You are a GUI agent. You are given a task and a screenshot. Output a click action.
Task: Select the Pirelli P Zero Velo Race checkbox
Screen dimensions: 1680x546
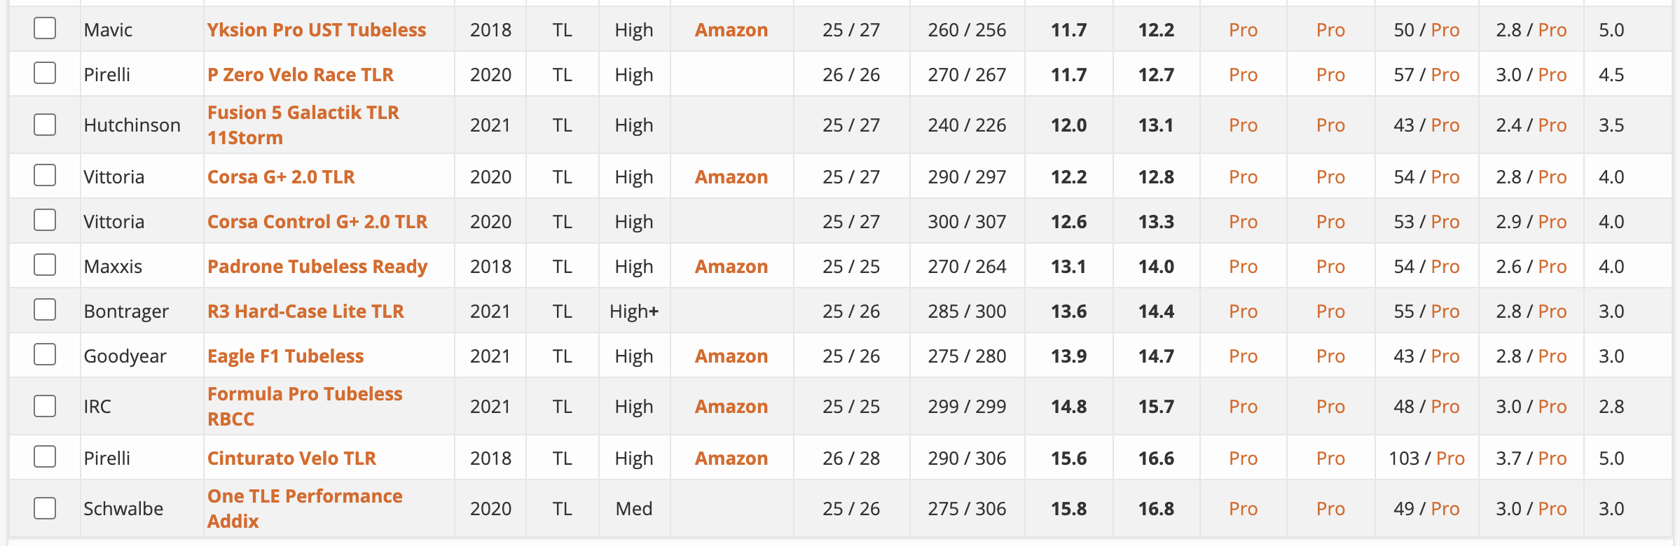coord(45,73)
